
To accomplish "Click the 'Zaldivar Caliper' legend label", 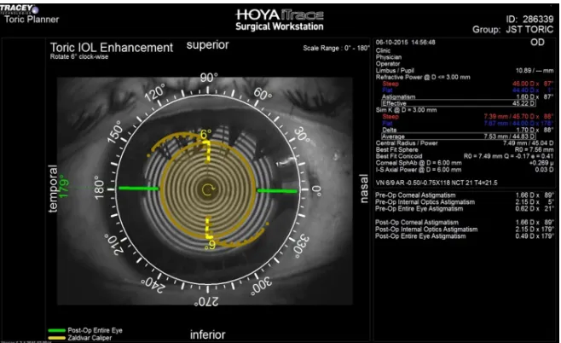I will [x=90, y=338].
